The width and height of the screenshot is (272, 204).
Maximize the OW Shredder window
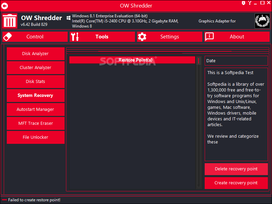tap(262, 3)
